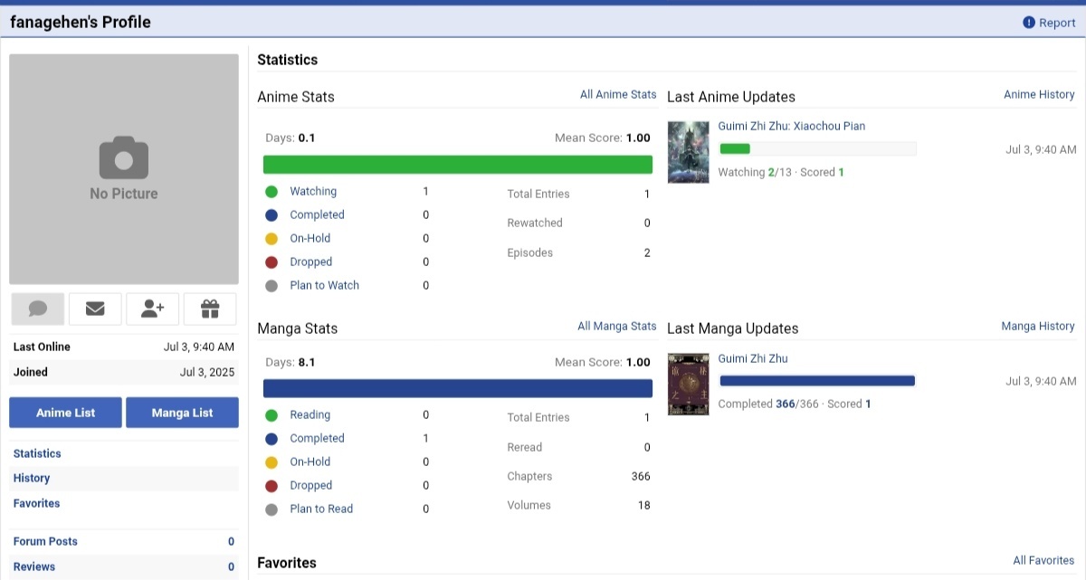Open the envelope message icon

point(95,309)
